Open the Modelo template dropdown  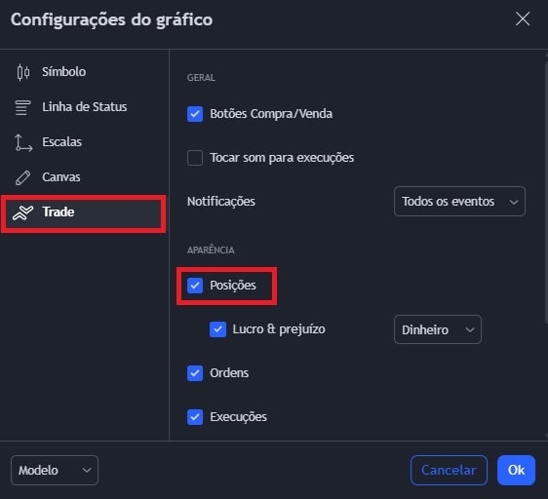tap(55, 470)
